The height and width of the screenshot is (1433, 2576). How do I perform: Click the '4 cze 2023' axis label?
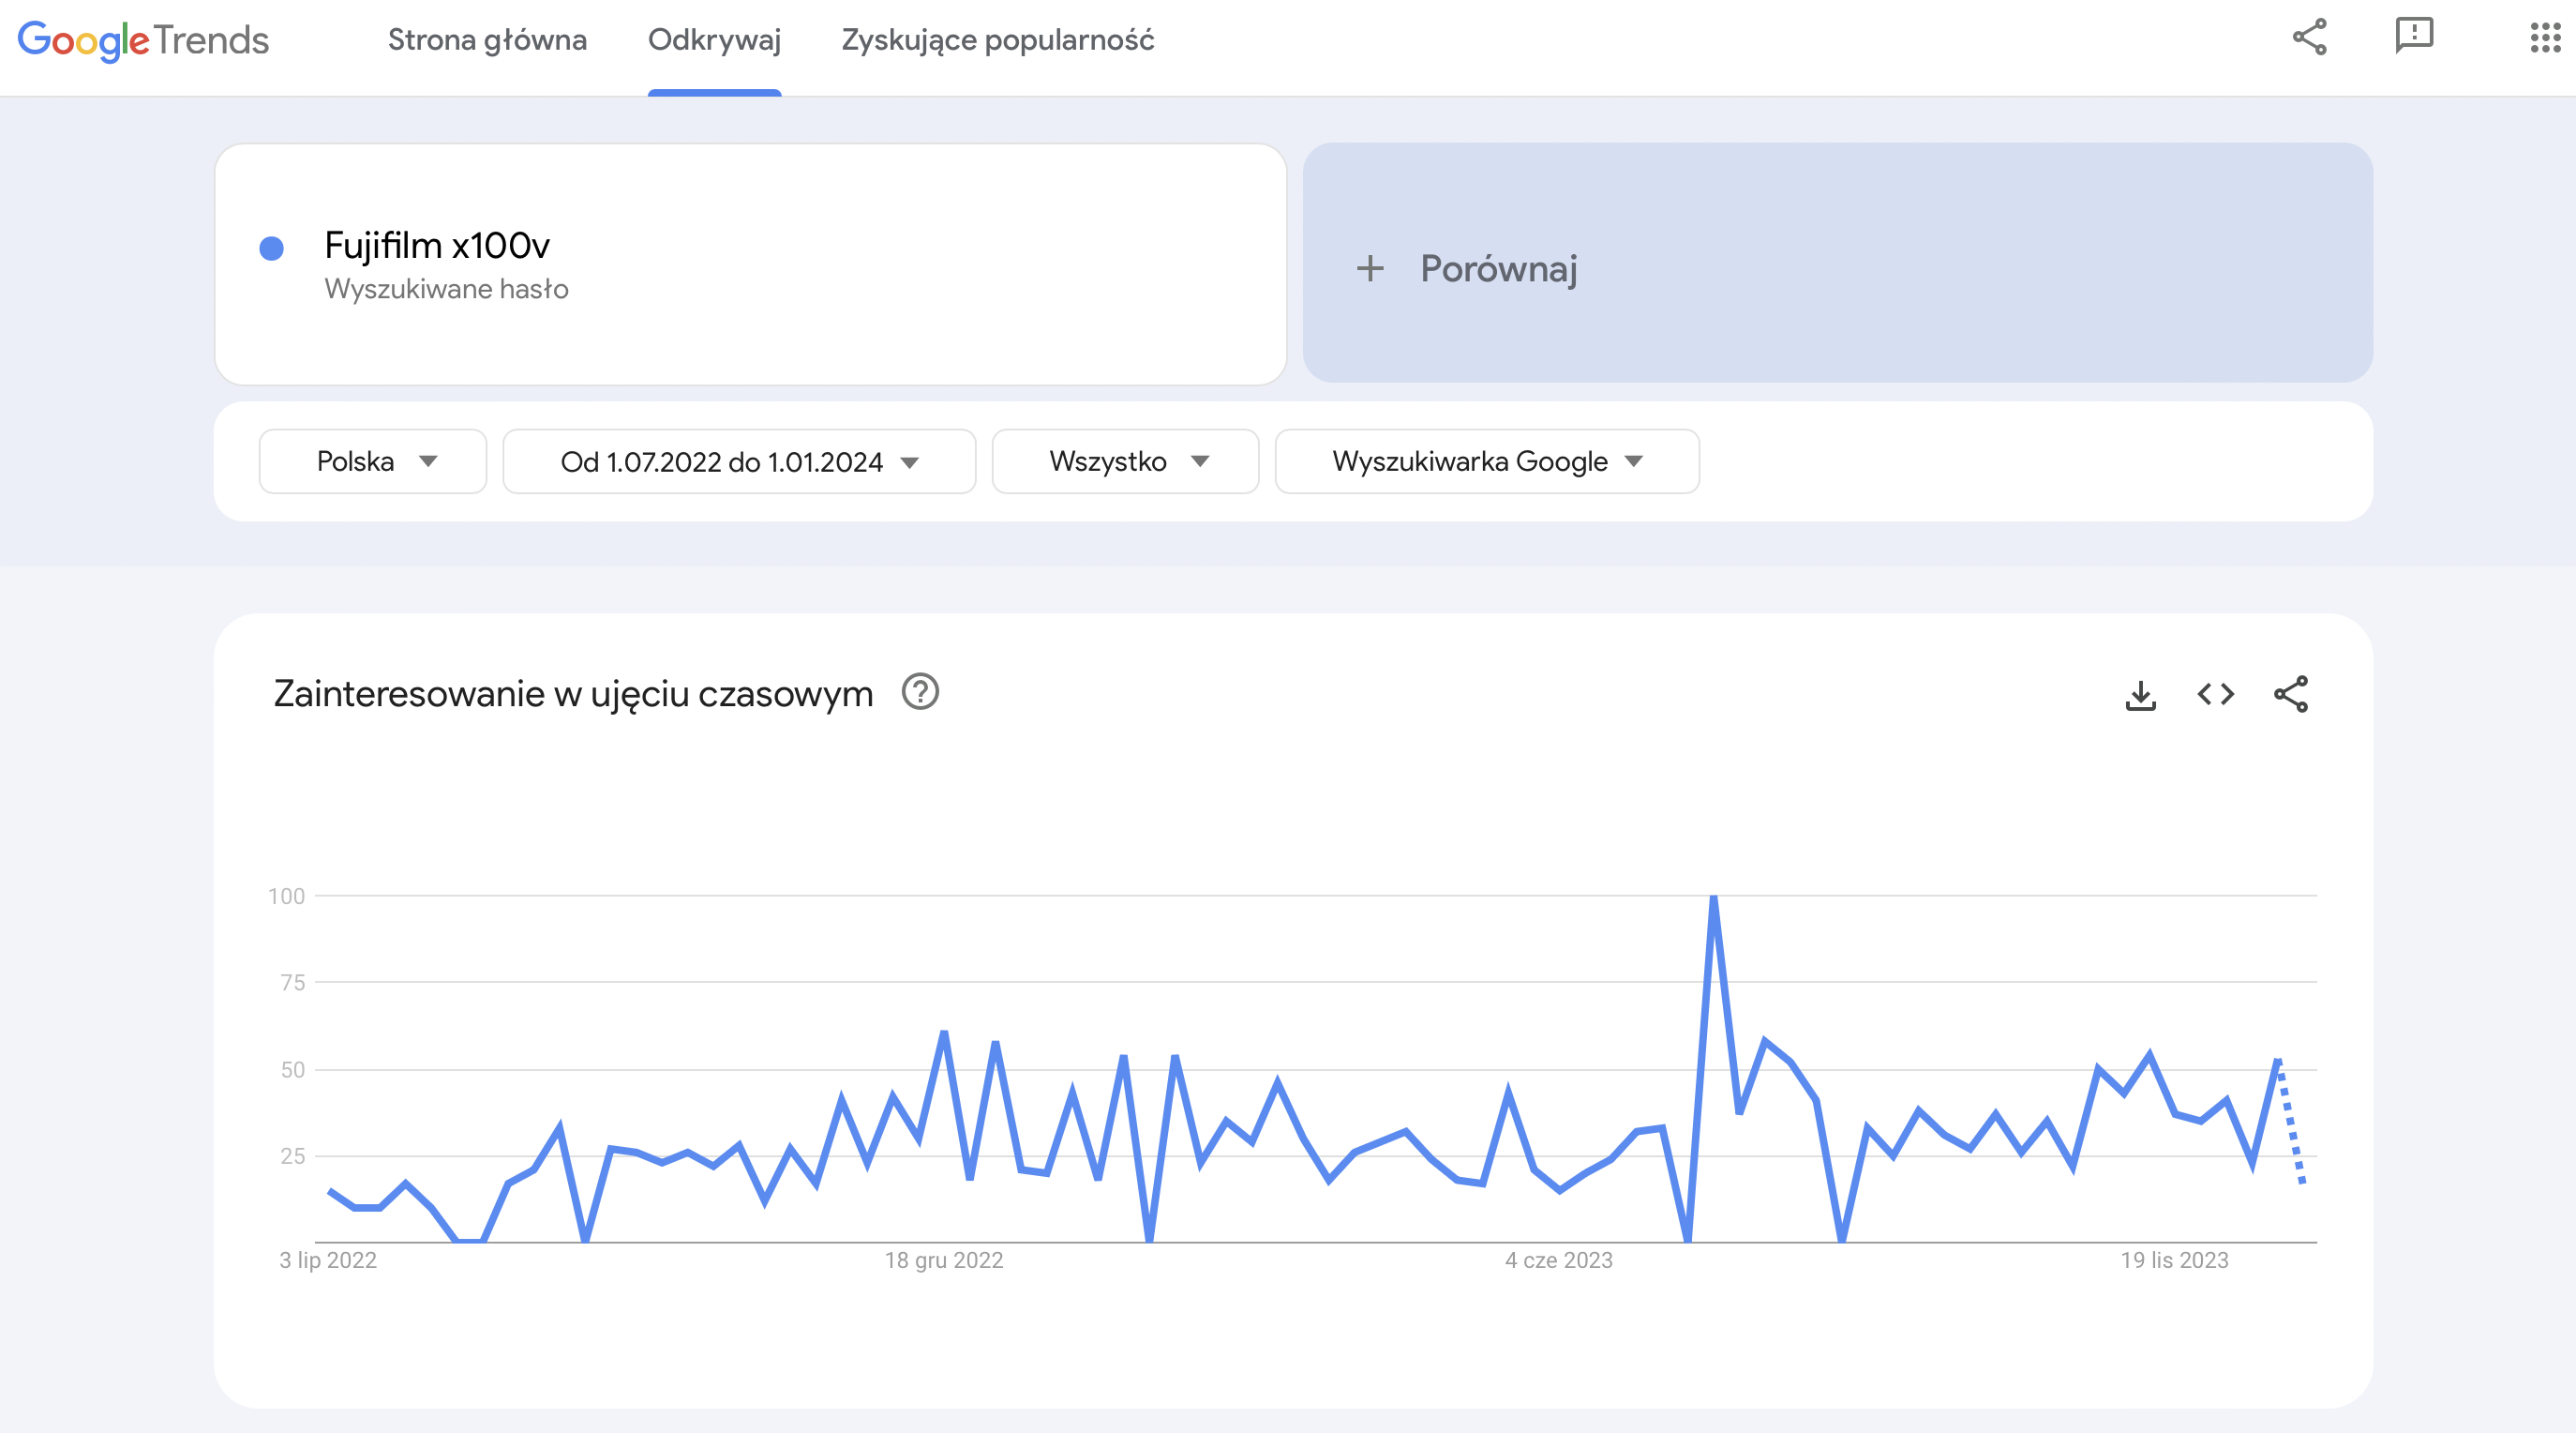point(1558,1260)
